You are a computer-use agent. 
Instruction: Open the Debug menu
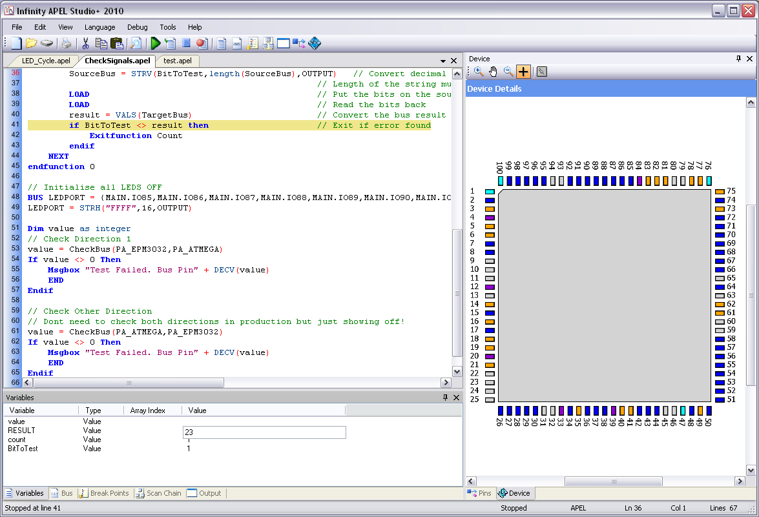coord(137,27)
